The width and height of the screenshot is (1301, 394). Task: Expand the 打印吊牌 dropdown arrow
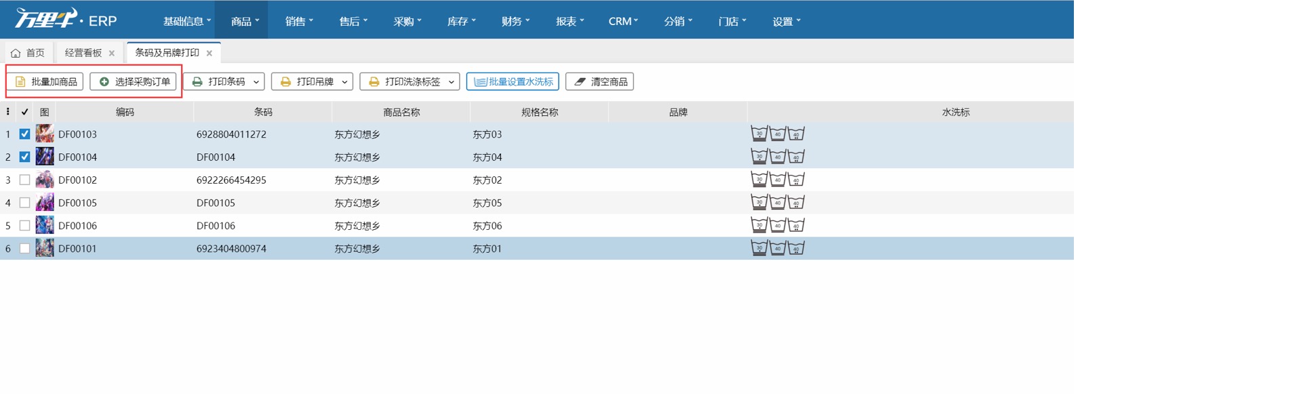[x=344, y=82]
